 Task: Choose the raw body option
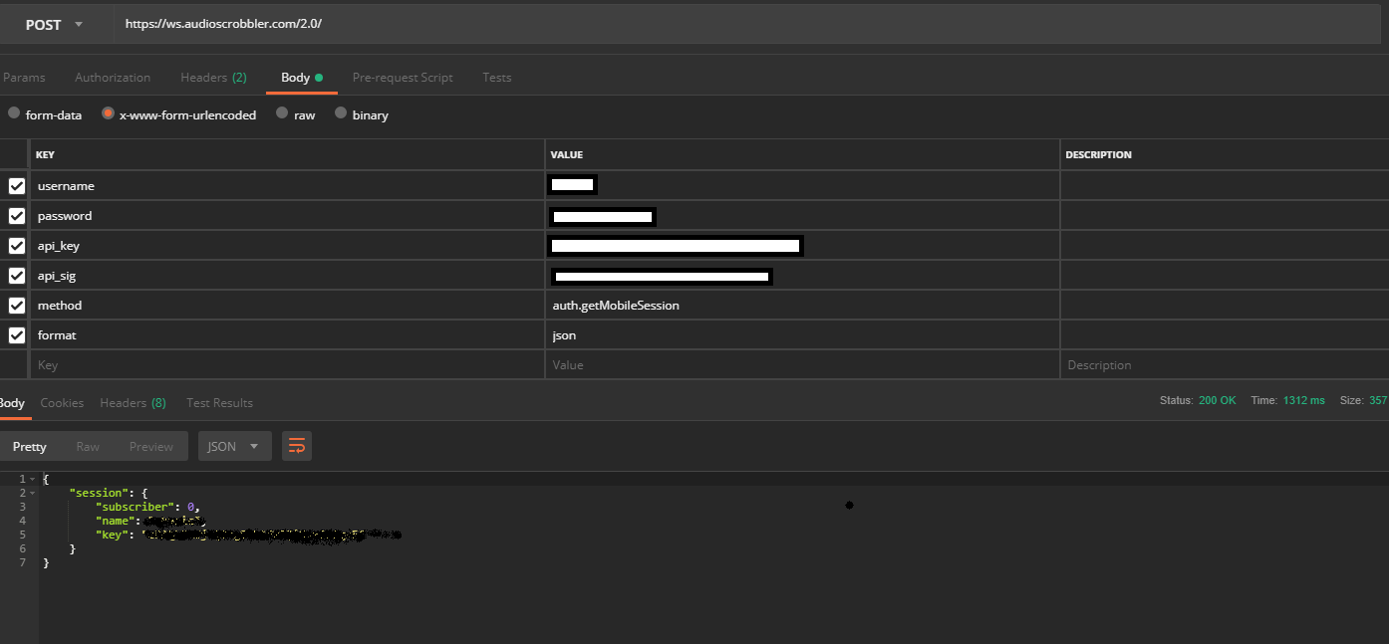[x=282, y=113]
